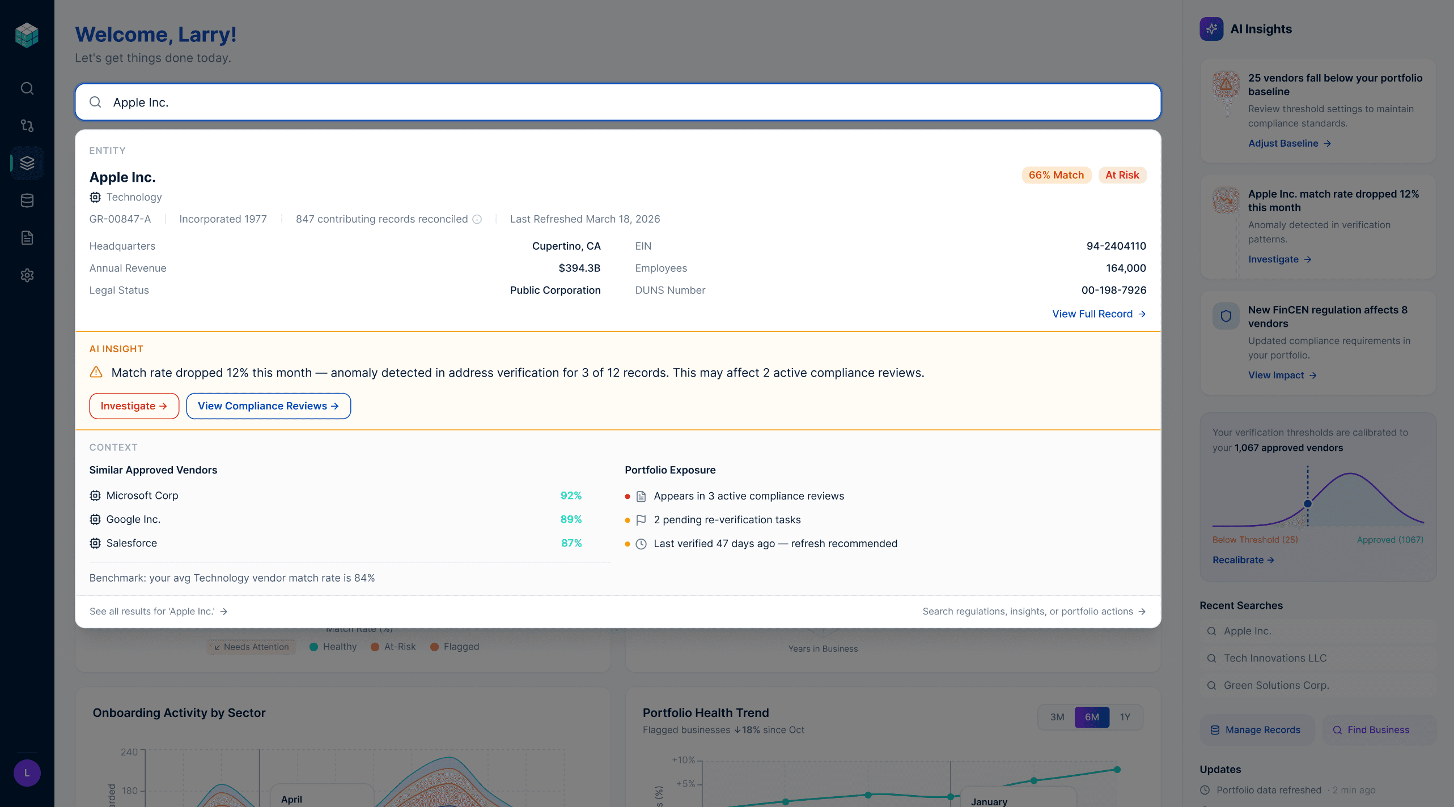
Task: Open the search icon in left sidebar
Action: 27,88
